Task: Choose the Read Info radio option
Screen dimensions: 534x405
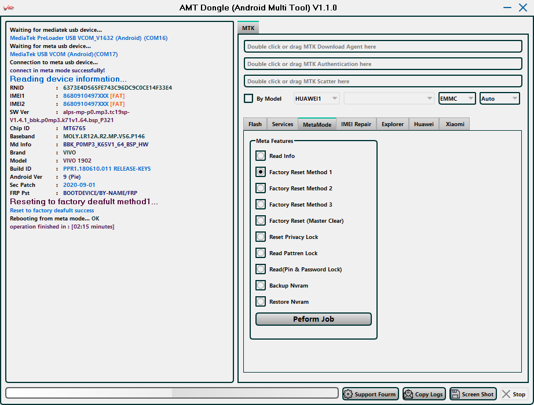Action: pyautogui.click(x=261, y=156)
